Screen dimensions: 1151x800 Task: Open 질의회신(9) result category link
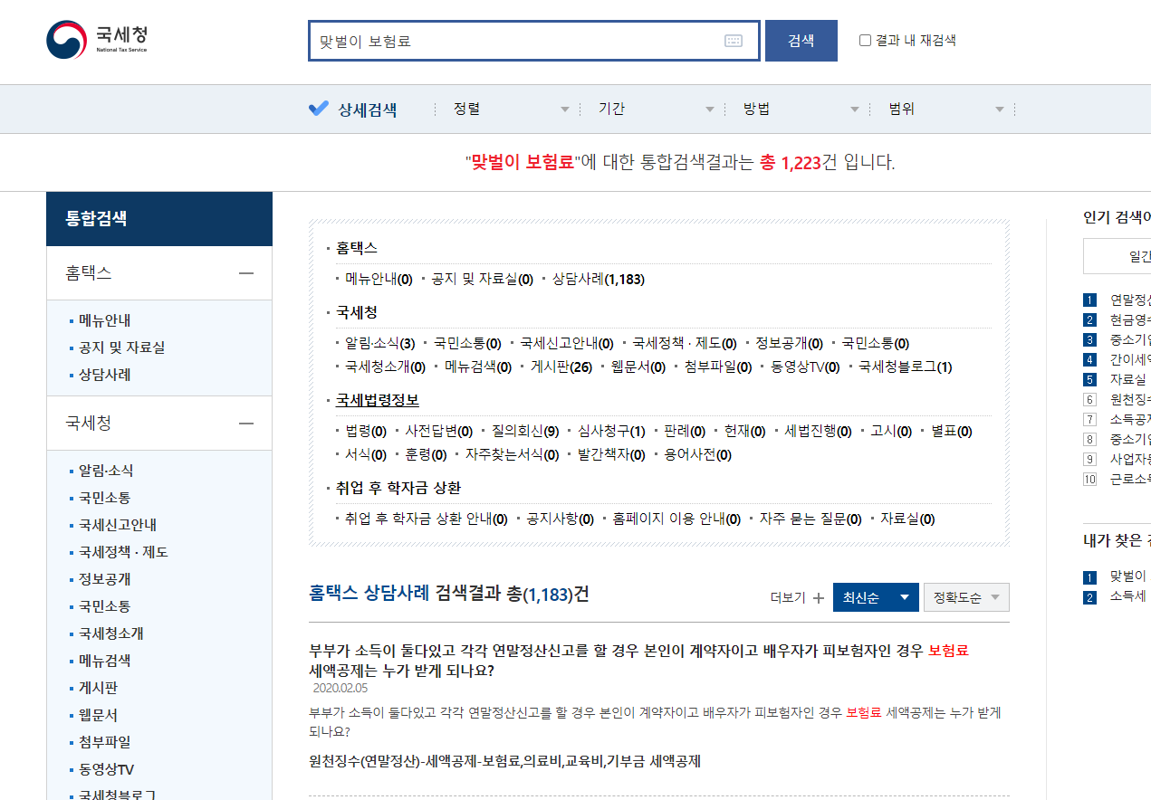(524, 432)
